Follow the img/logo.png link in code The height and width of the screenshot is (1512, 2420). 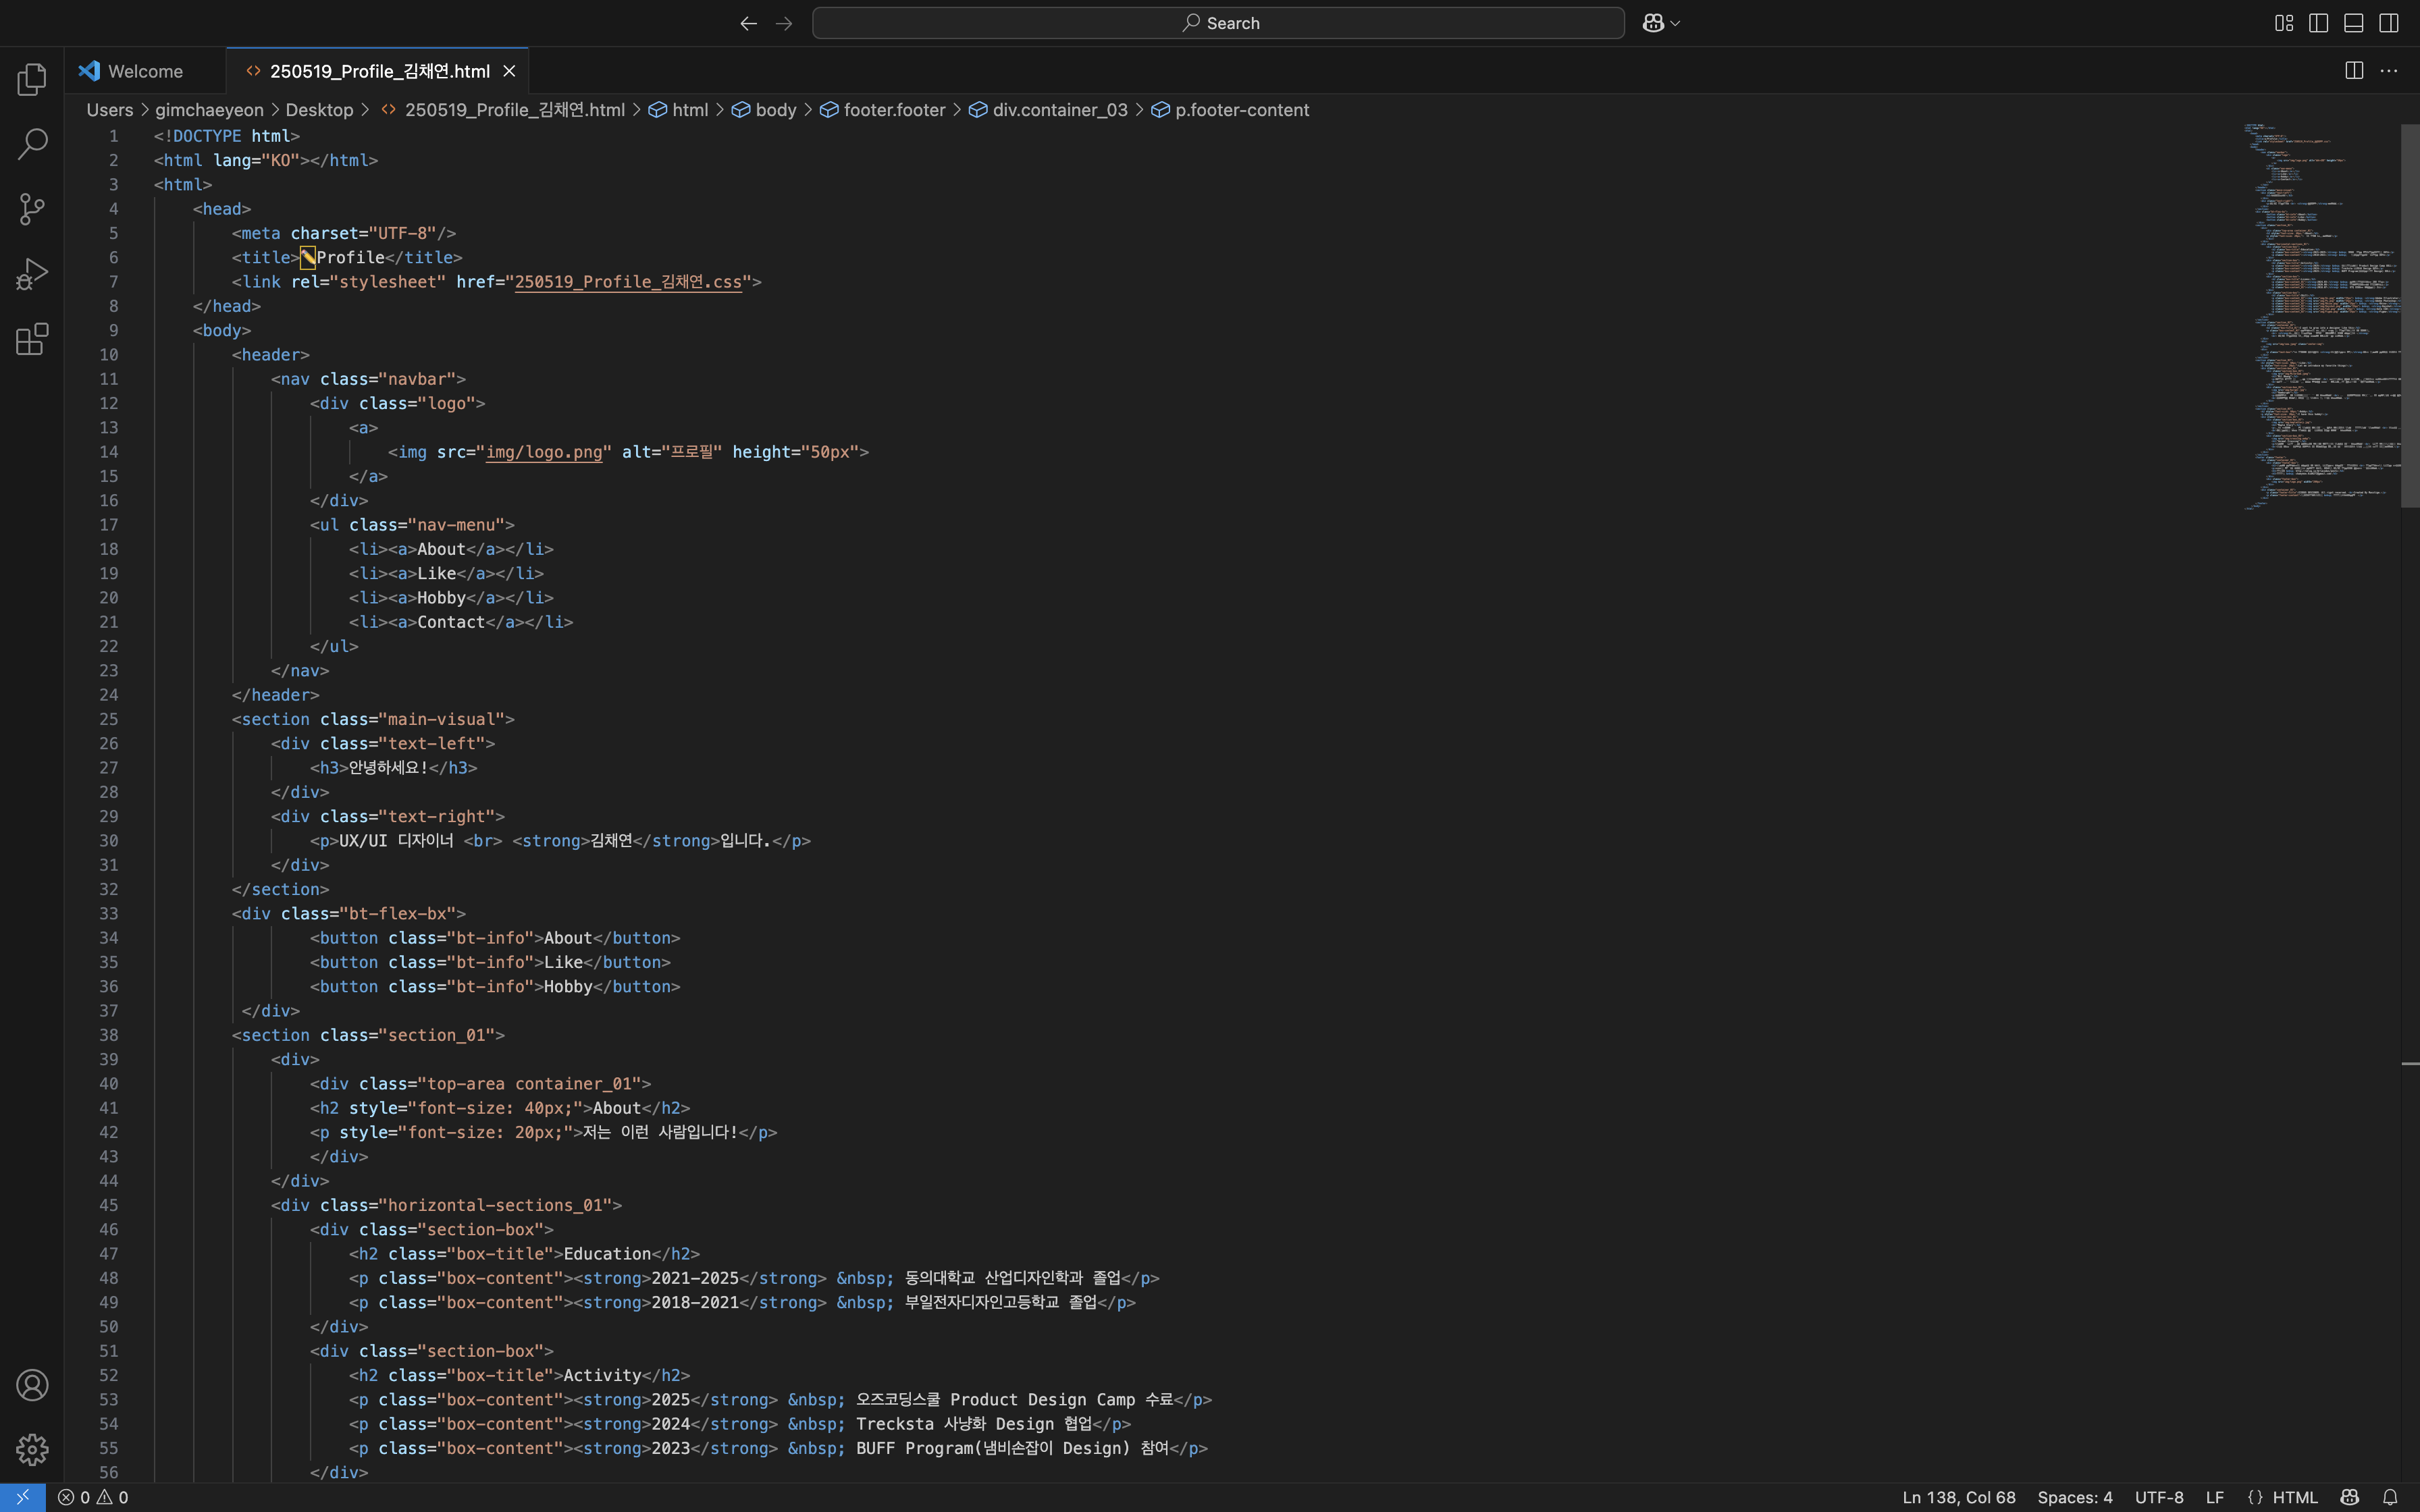pos(544,452)
